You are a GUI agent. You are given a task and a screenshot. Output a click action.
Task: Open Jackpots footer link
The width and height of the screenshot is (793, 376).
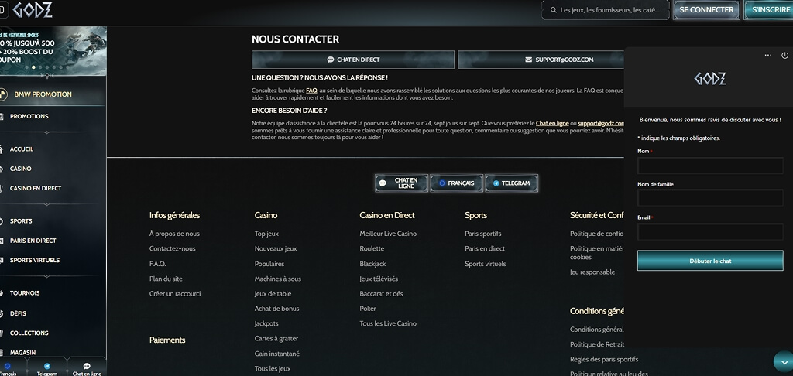(x=266, y=324)
